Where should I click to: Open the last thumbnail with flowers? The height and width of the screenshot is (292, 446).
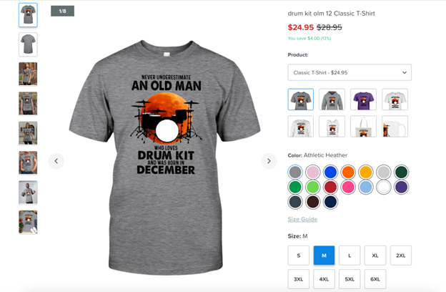click(28, 222)
